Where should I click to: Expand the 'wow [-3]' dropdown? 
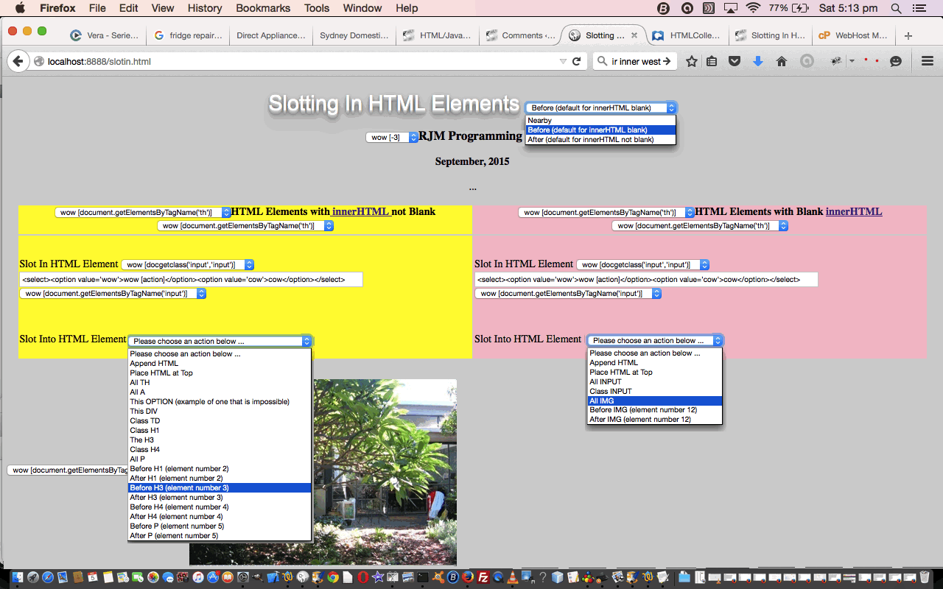392,138
